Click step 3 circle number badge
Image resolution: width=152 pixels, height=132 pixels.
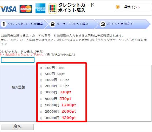(103, 24)
